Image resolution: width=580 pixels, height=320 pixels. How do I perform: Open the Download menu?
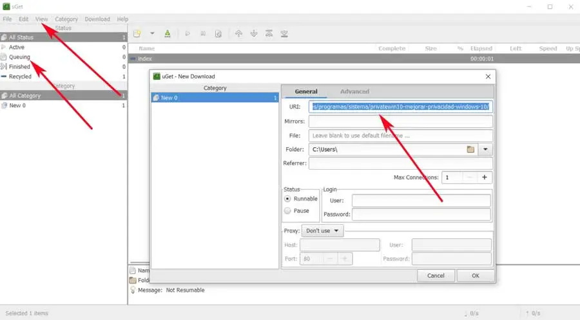97,19
